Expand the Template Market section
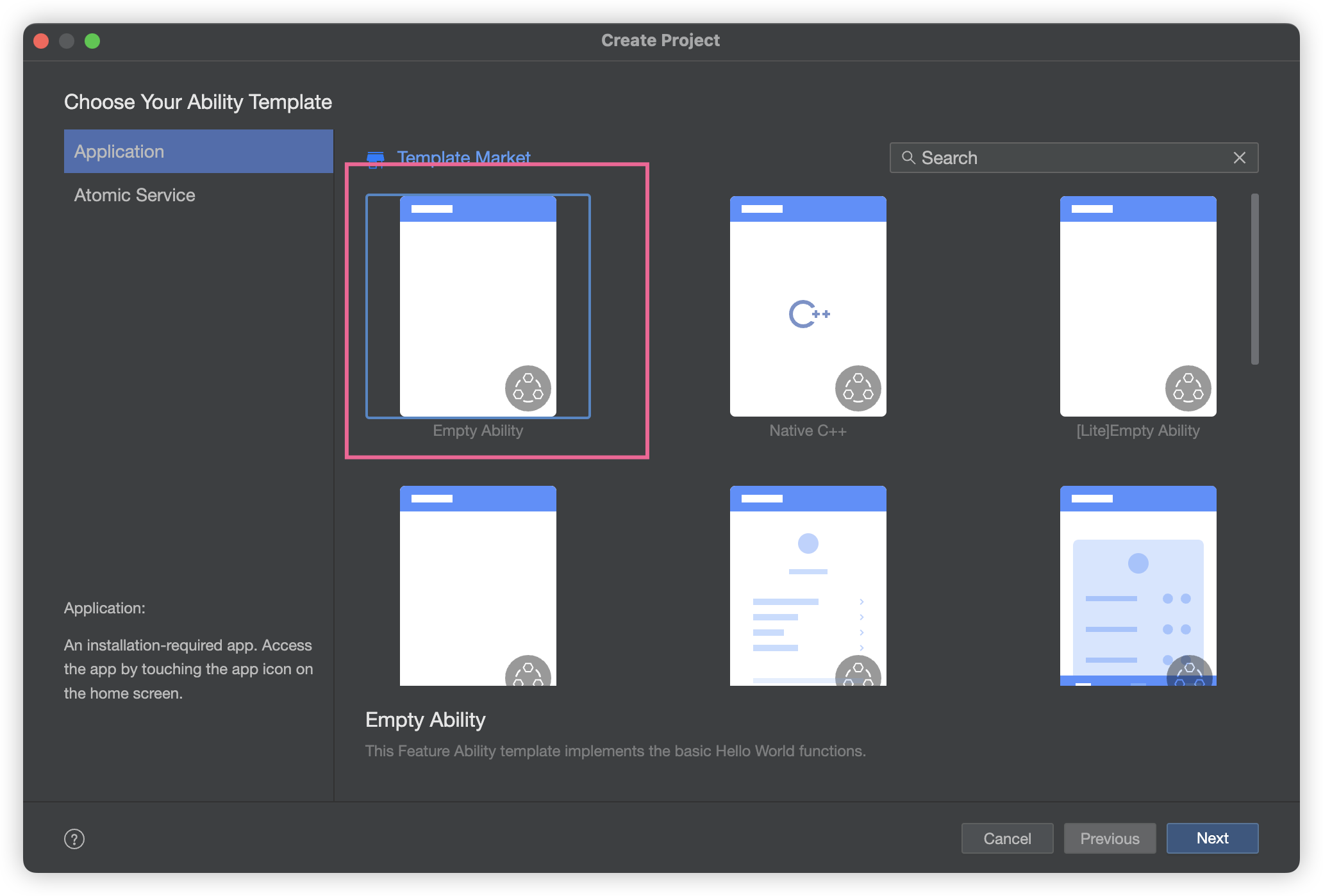 pos(464,156)
